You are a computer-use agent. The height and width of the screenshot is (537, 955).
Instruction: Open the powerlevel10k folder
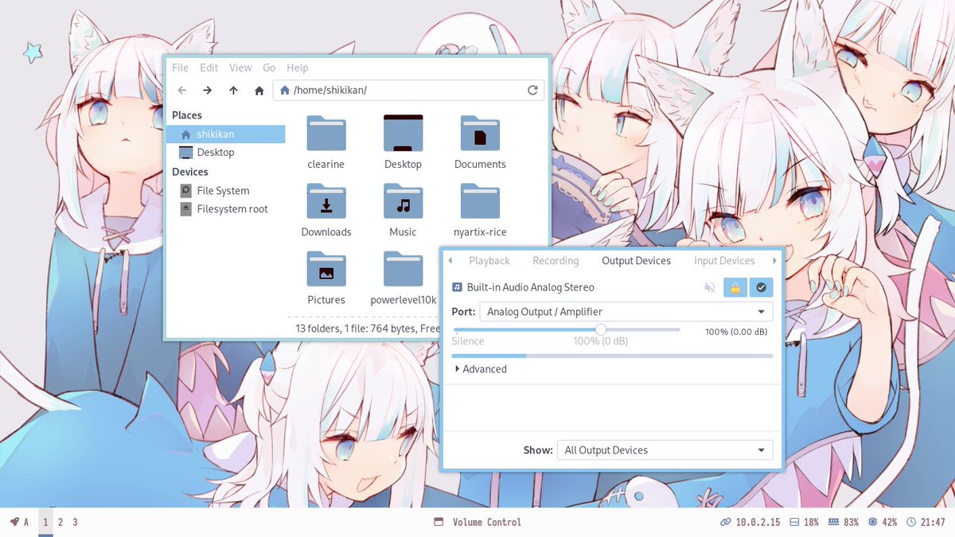[x=403, y=278]
